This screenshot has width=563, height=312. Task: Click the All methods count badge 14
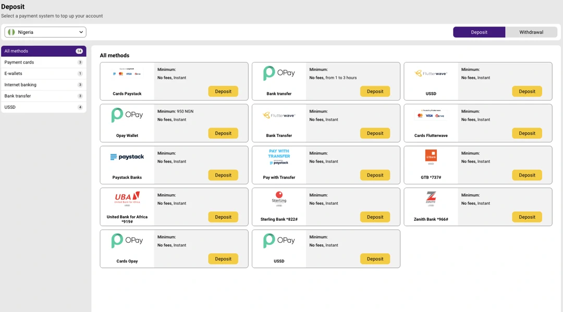tap(79, 51)
